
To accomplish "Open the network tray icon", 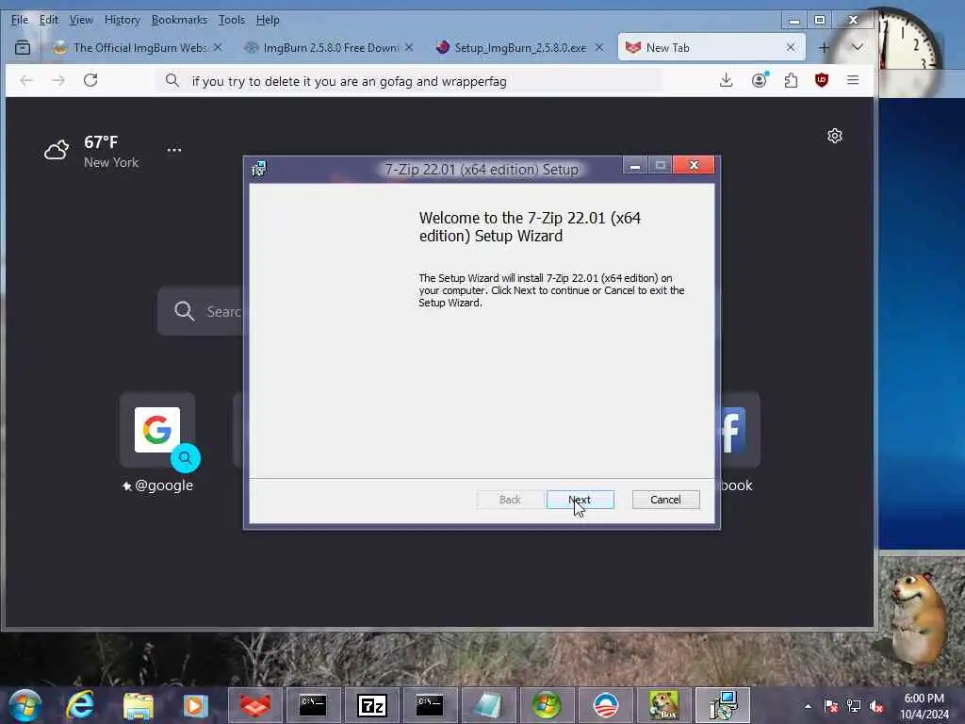I will [854, 706].
